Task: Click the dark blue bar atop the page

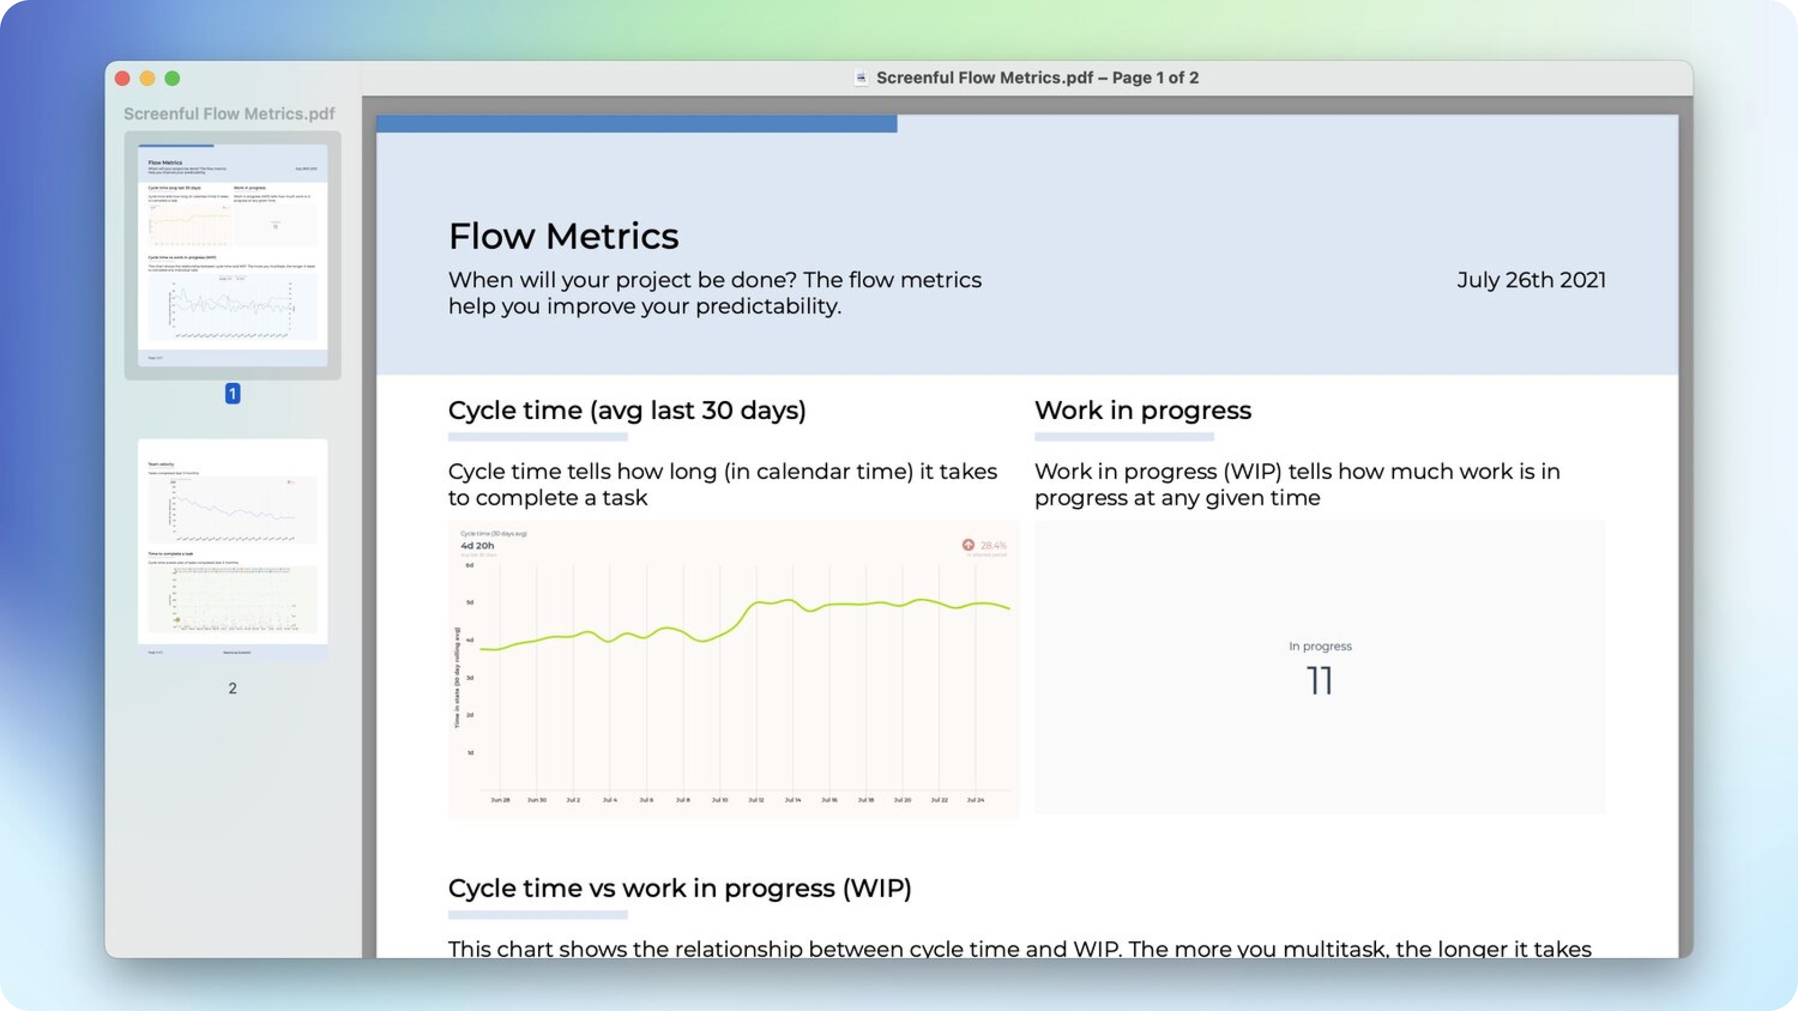Action: point(637,124)
